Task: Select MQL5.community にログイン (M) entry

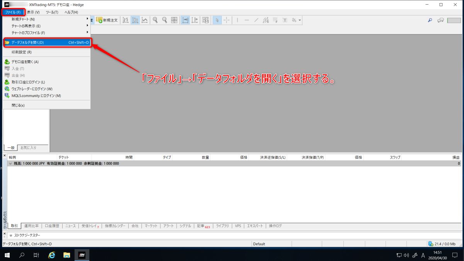Action: tap(47, 96)
